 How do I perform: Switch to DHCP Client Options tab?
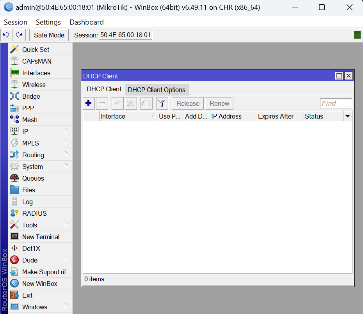click(x=157, y=90)
